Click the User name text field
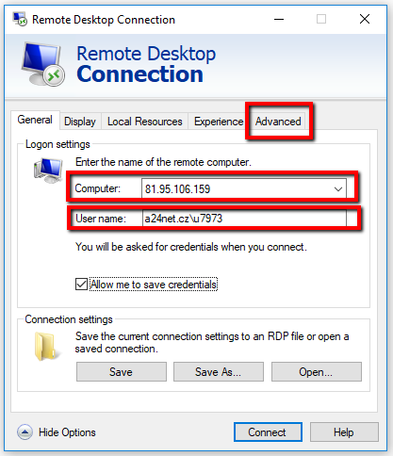Screen dimensions: 393x456 (x=244, y=219)
